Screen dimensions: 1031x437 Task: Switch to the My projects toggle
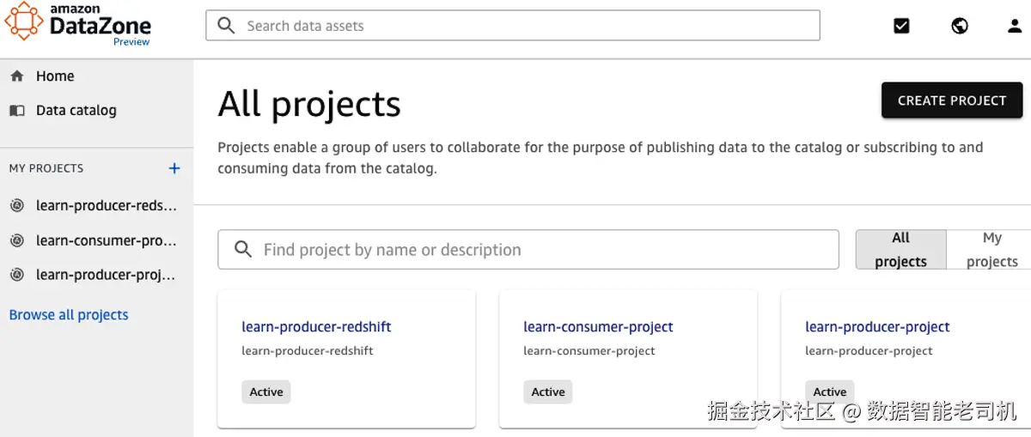click(991, 250)
